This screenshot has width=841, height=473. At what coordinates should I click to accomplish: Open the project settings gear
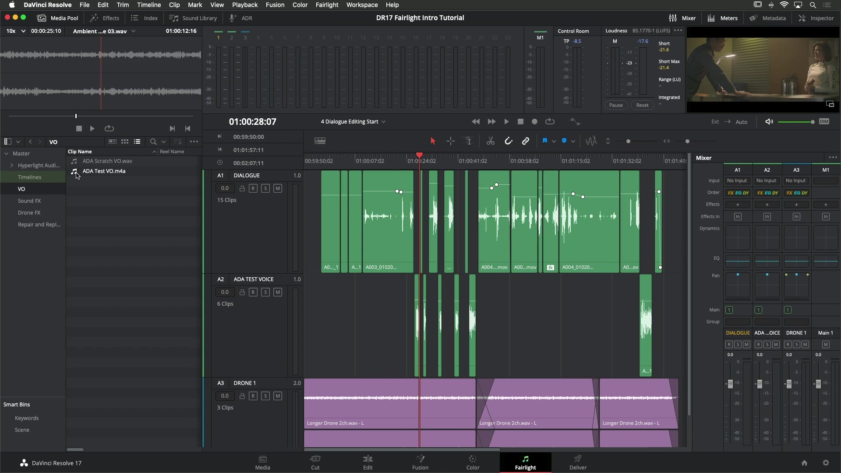click(826, 463)
